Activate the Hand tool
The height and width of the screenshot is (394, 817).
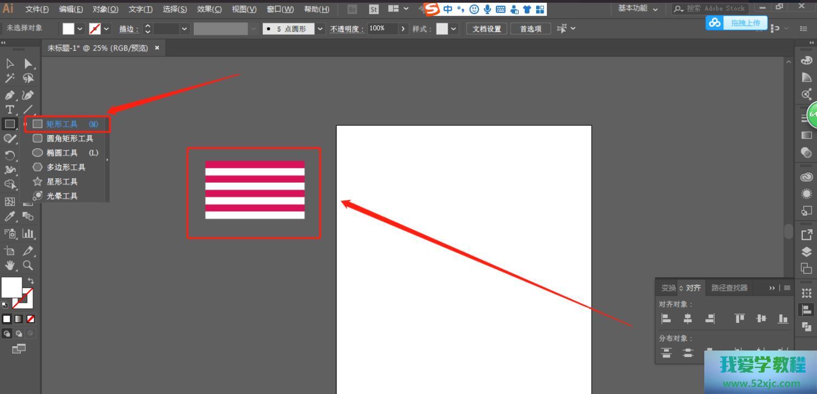[10, 266]
